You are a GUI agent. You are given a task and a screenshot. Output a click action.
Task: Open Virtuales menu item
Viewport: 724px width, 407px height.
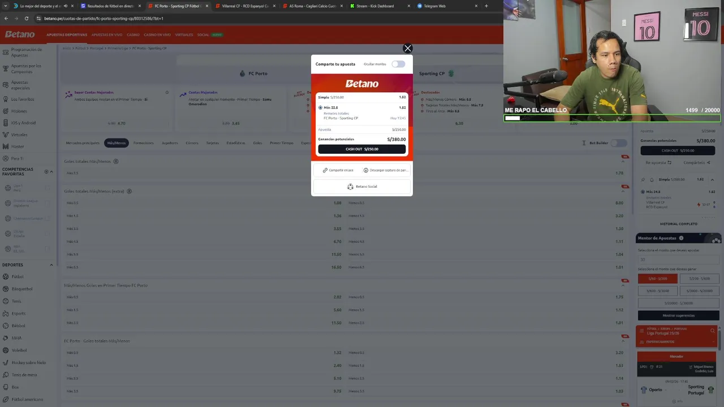click(184, 35)
